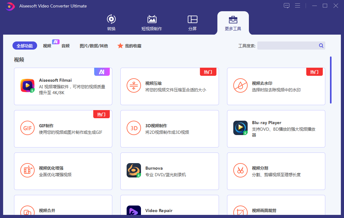344x218 pixels.
Task: Click the 工具搜索 search input field
Action: tap(287, 46)
